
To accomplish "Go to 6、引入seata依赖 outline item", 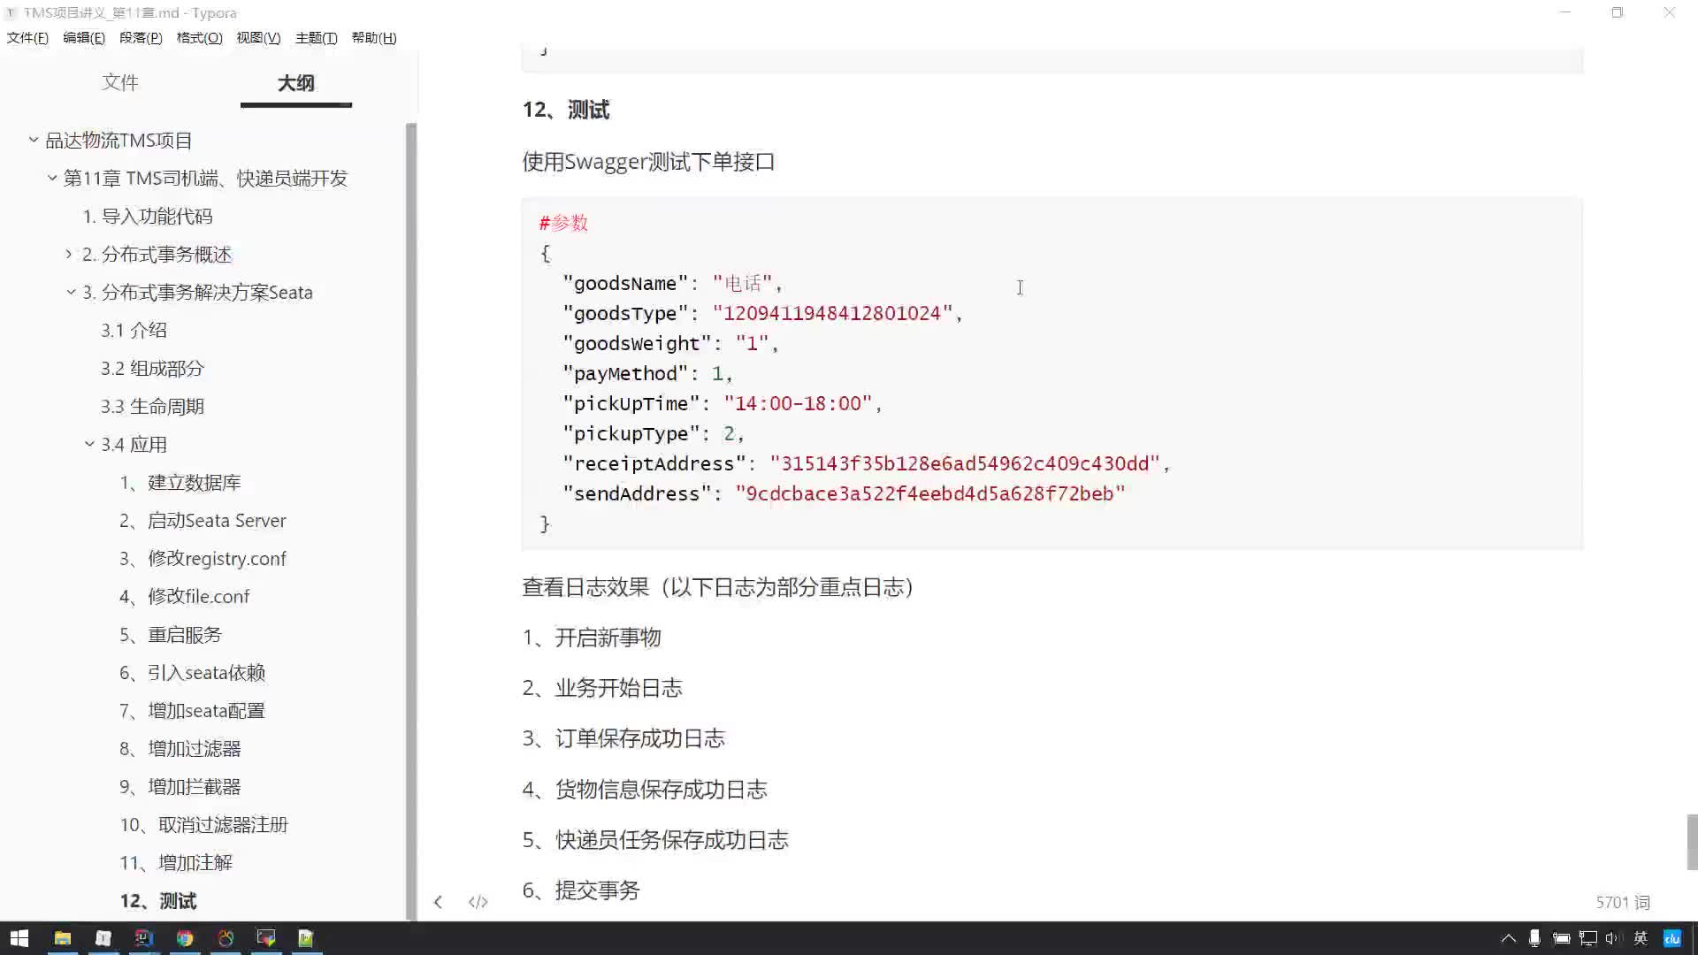I will point(192,673).
